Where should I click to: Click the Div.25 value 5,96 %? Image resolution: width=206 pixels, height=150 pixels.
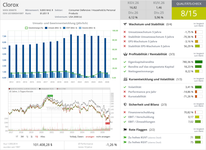tap(159, 17)
